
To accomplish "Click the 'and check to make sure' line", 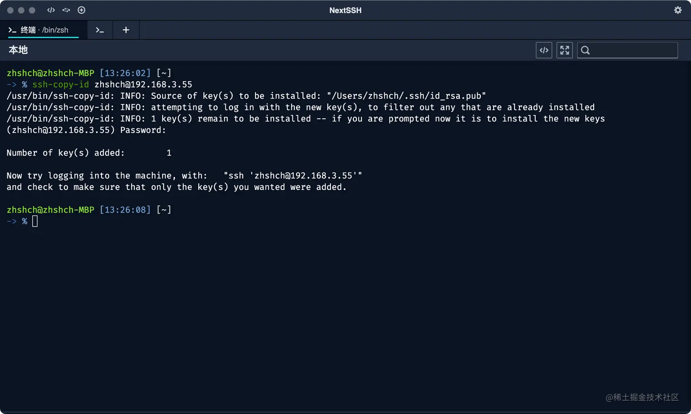I will 176,187.
